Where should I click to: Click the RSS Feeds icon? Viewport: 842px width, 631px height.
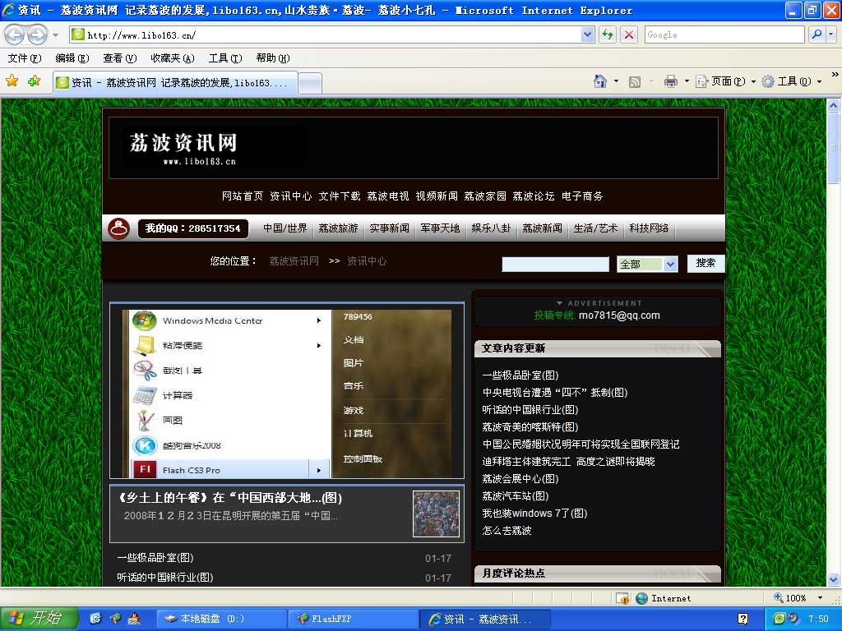click(x=634, y=81)
